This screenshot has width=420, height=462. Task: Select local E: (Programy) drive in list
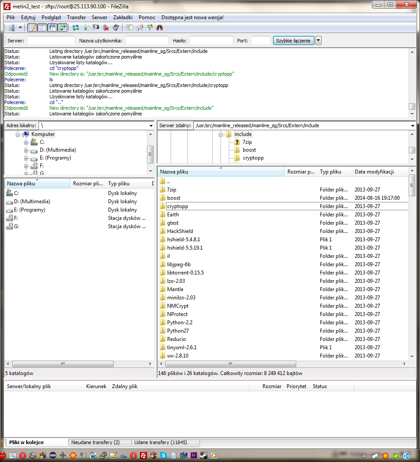click(29, 210)
